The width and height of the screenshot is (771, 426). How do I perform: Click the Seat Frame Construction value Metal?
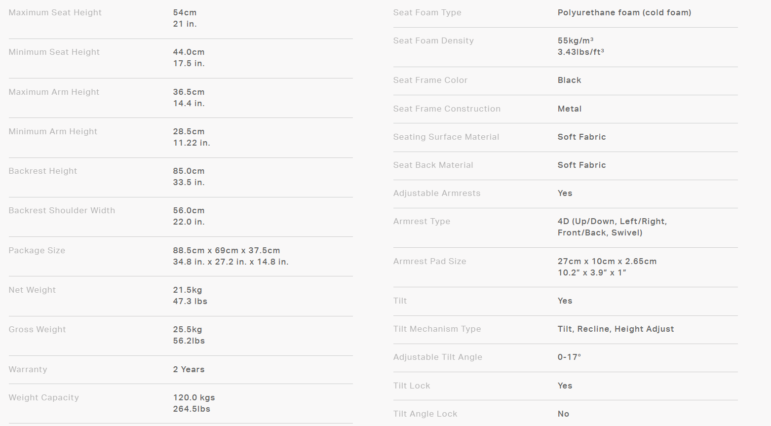click(569, 109)
